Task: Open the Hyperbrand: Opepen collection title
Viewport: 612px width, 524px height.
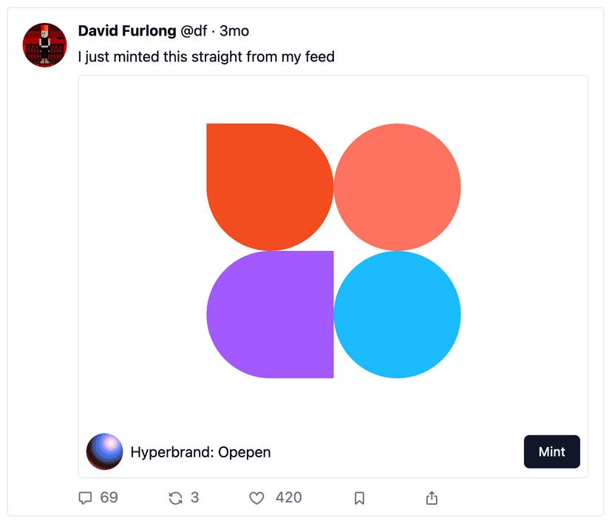Action: click(x=200, y=452)
